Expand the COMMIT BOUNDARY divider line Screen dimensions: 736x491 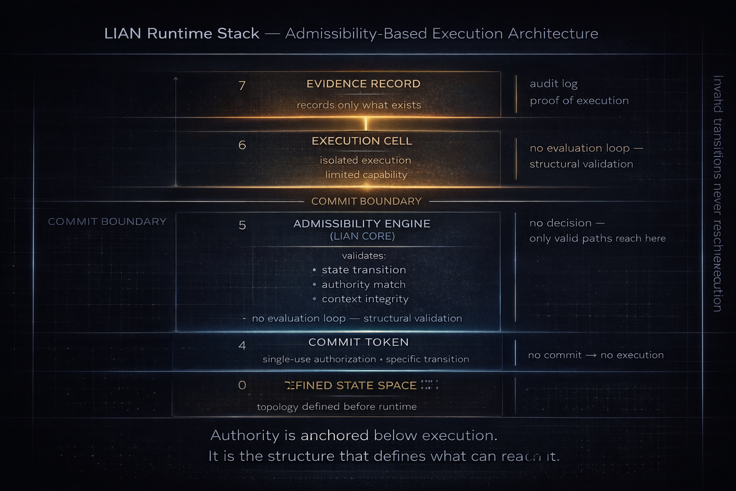tap(367, 201)
